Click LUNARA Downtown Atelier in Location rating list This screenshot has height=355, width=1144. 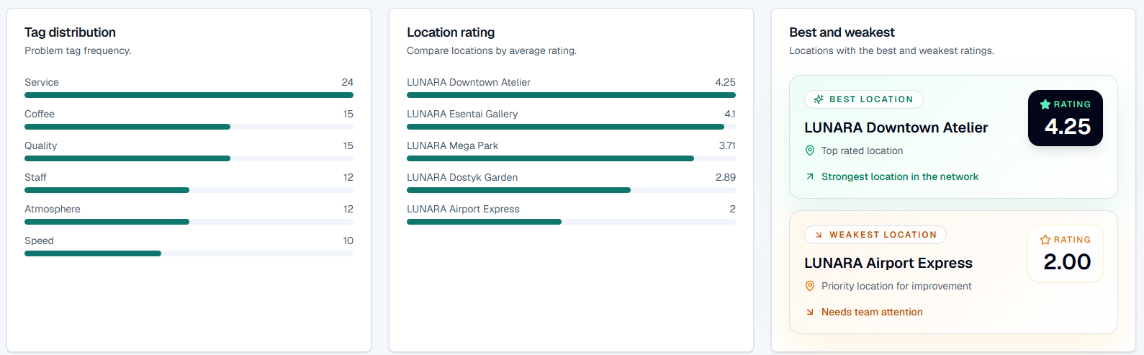[469, 82]
